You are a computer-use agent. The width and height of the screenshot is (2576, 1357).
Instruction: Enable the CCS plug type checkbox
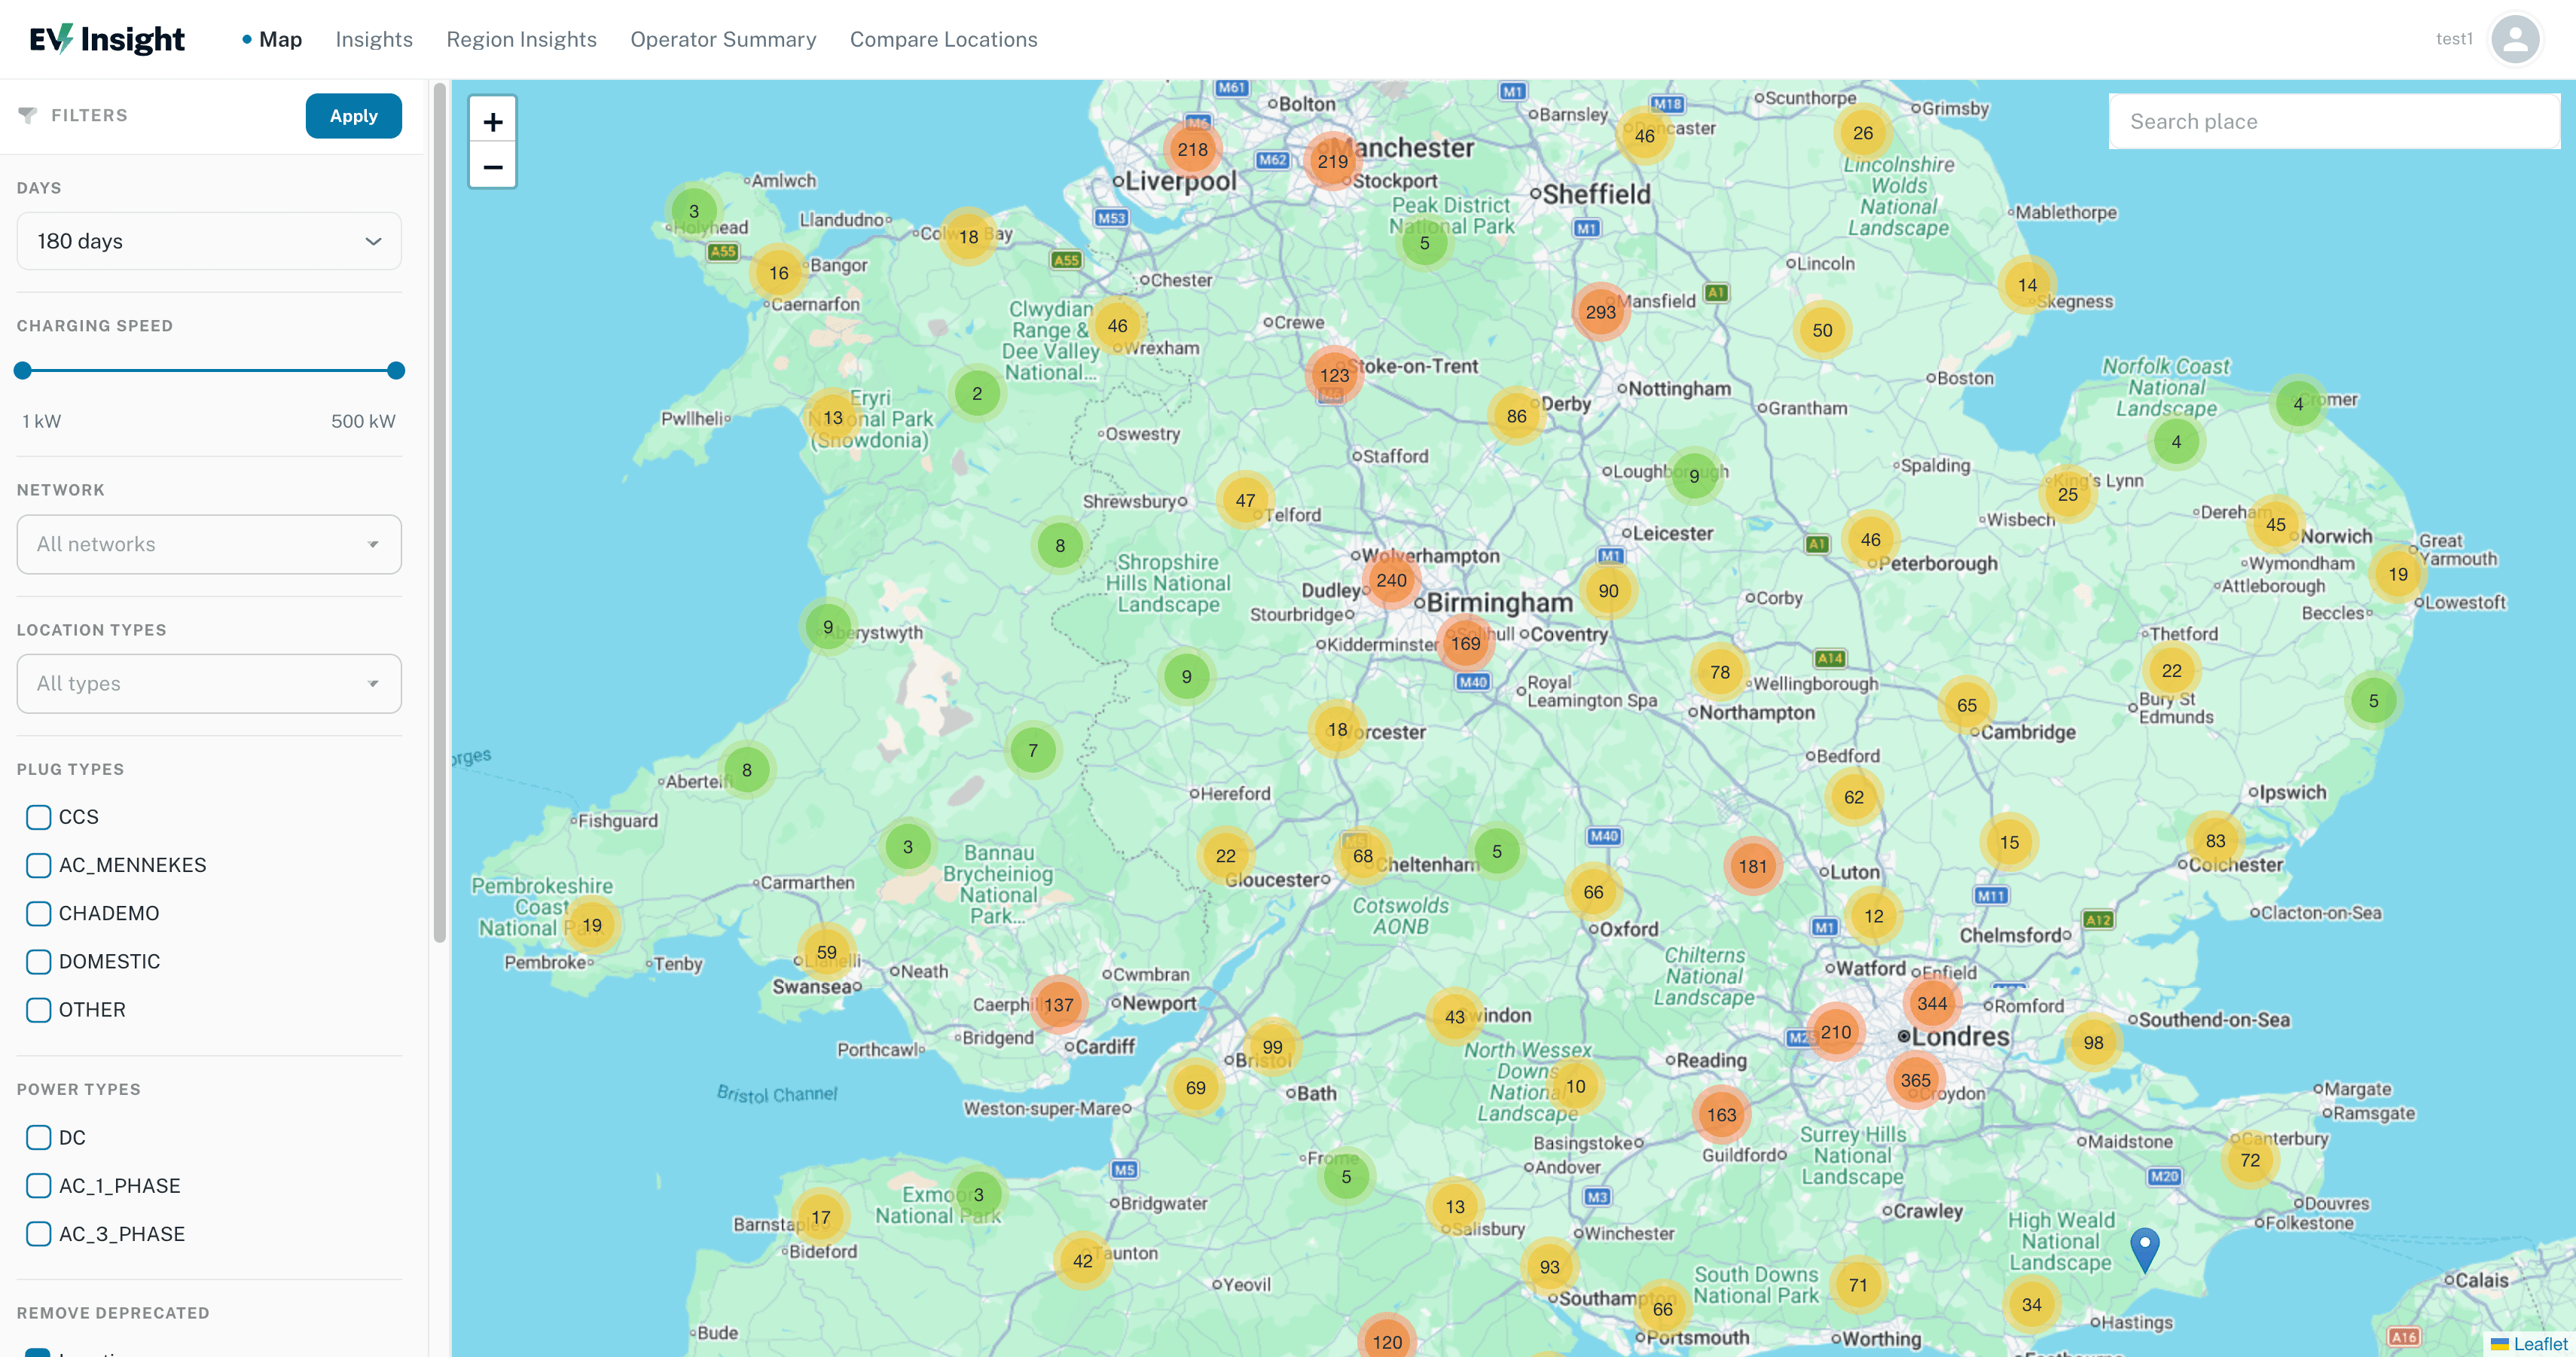point(38,817)
